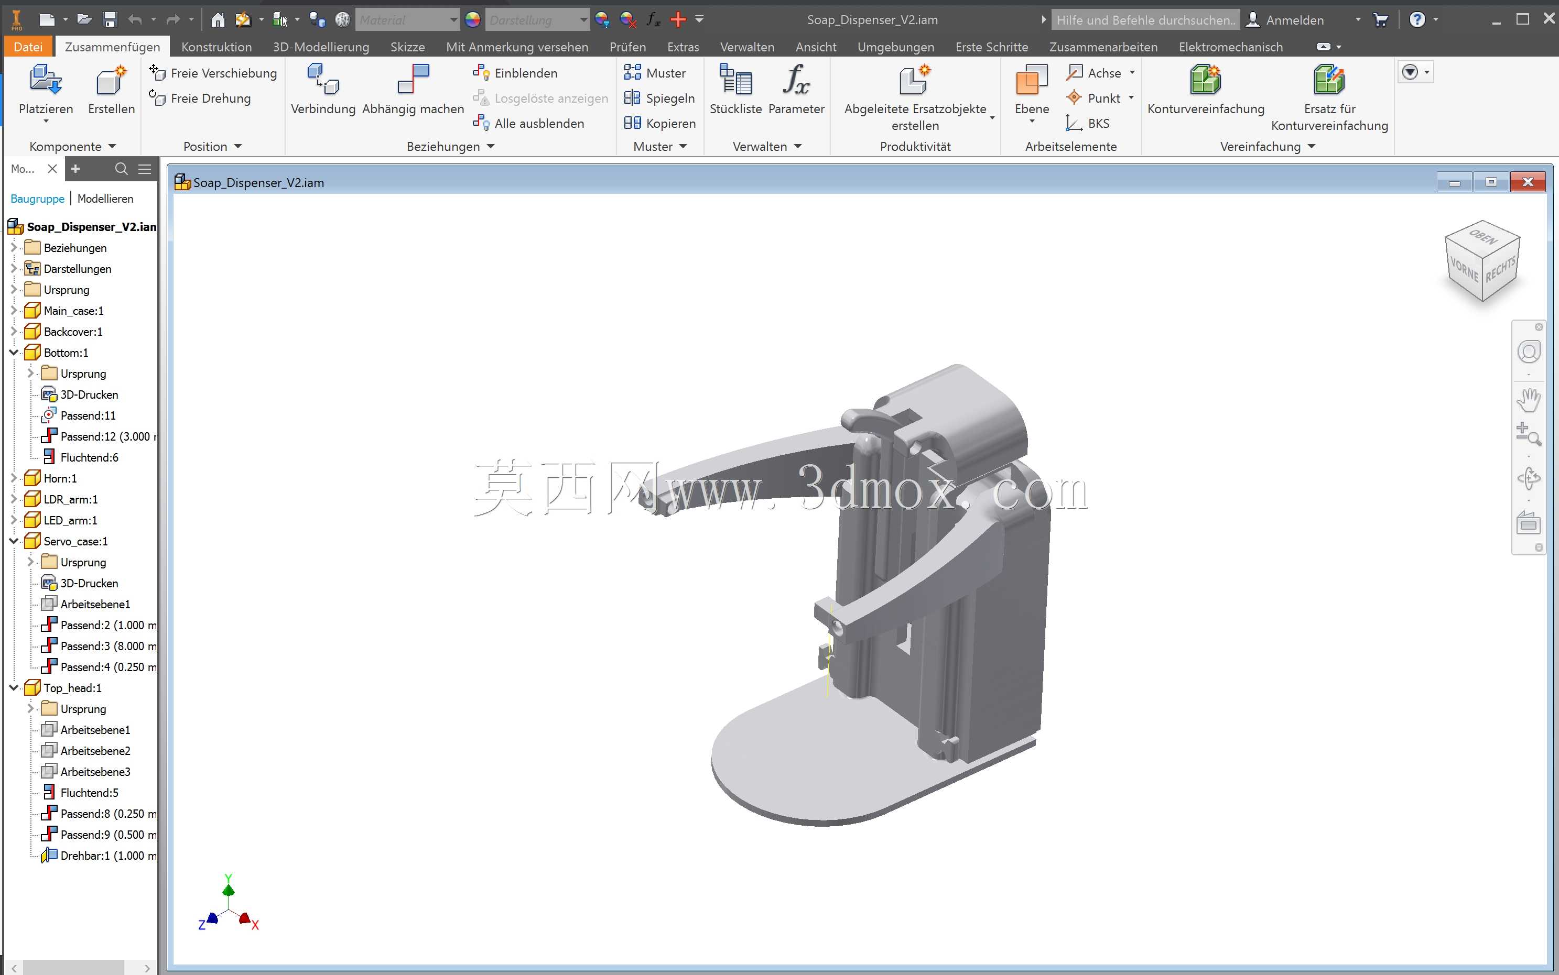Click the Punkt work point tool

1094,98
